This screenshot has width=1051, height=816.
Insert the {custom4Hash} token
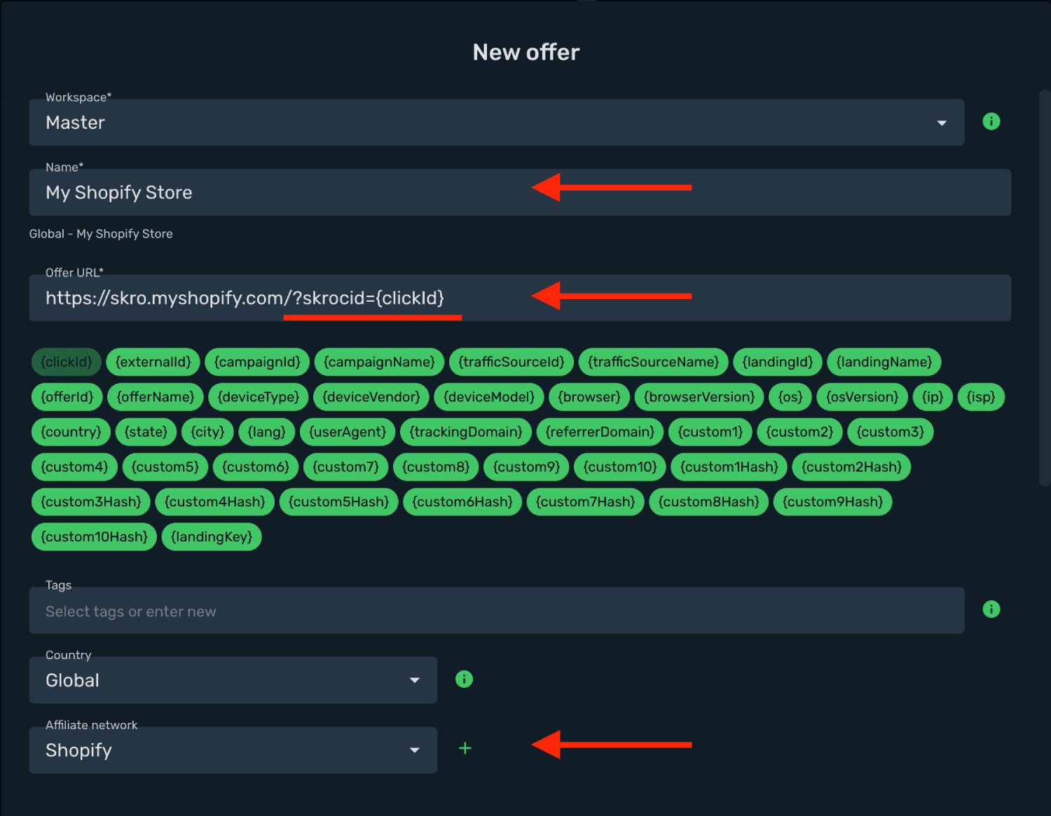(215, 502)
